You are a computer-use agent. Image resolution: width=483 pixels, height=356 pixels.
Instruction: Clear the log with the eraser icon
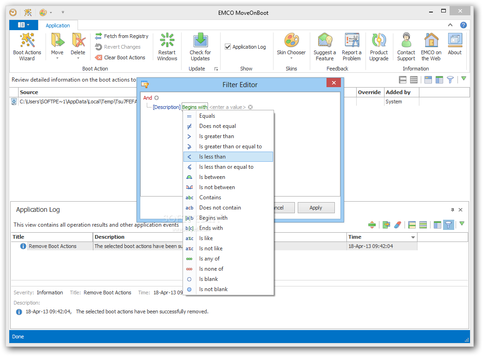pos(398,225)
